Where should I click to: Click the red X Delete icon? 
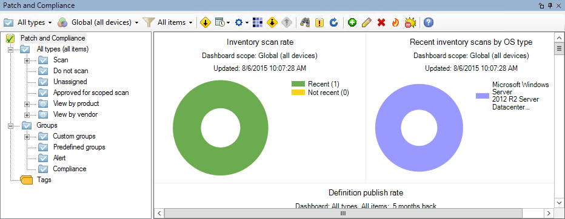[381, 22]
